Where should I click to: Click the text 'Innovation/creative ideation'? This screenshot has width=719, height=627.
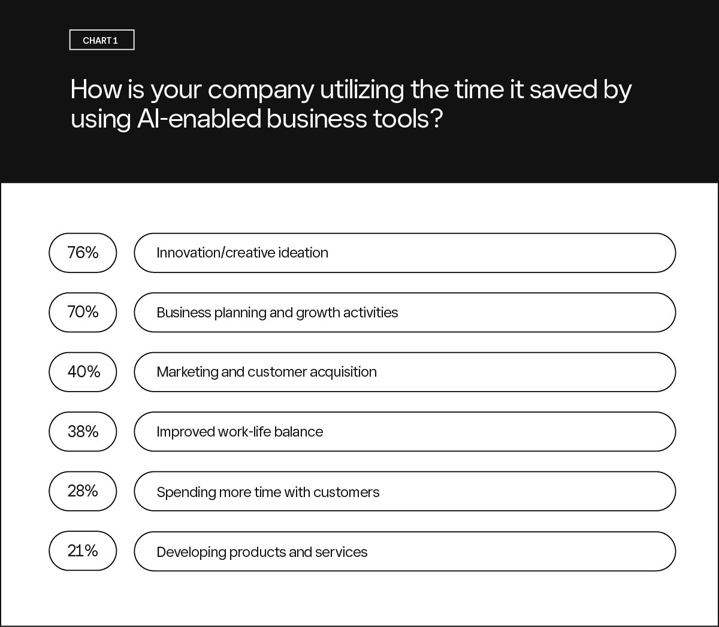coord(242,253)
